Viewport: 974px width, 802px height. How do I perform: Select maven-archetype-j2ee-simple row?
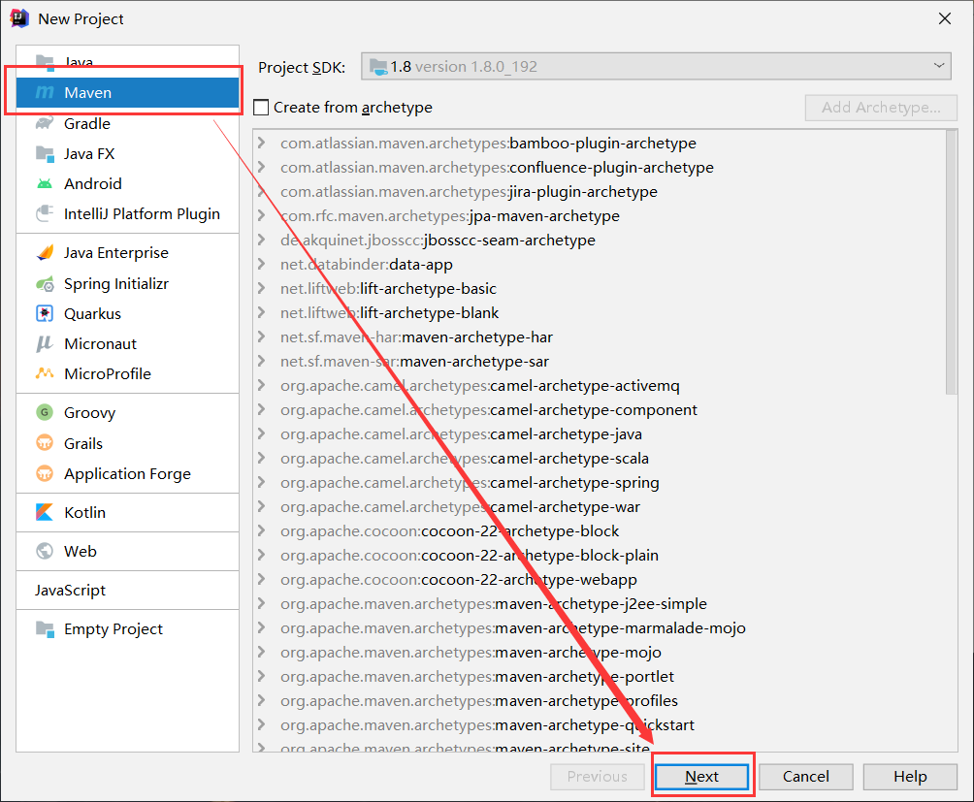tap(599, 603)
